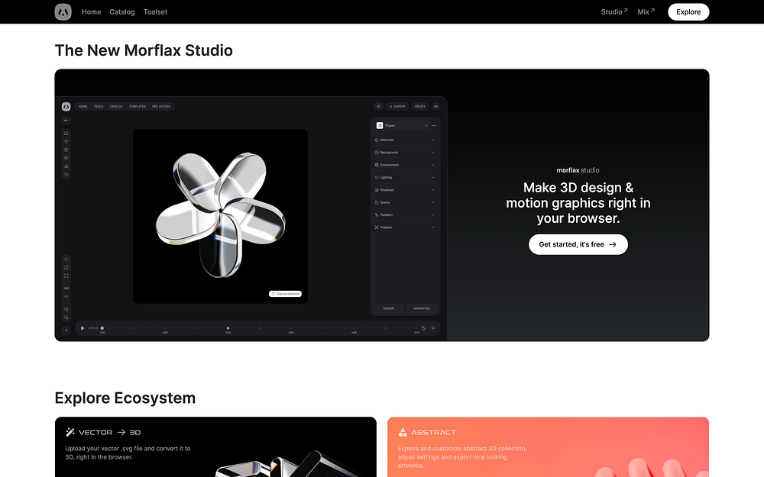Click the AK user avatar
This screenshot has height=477, width=764.
click(x=435, y=106)
